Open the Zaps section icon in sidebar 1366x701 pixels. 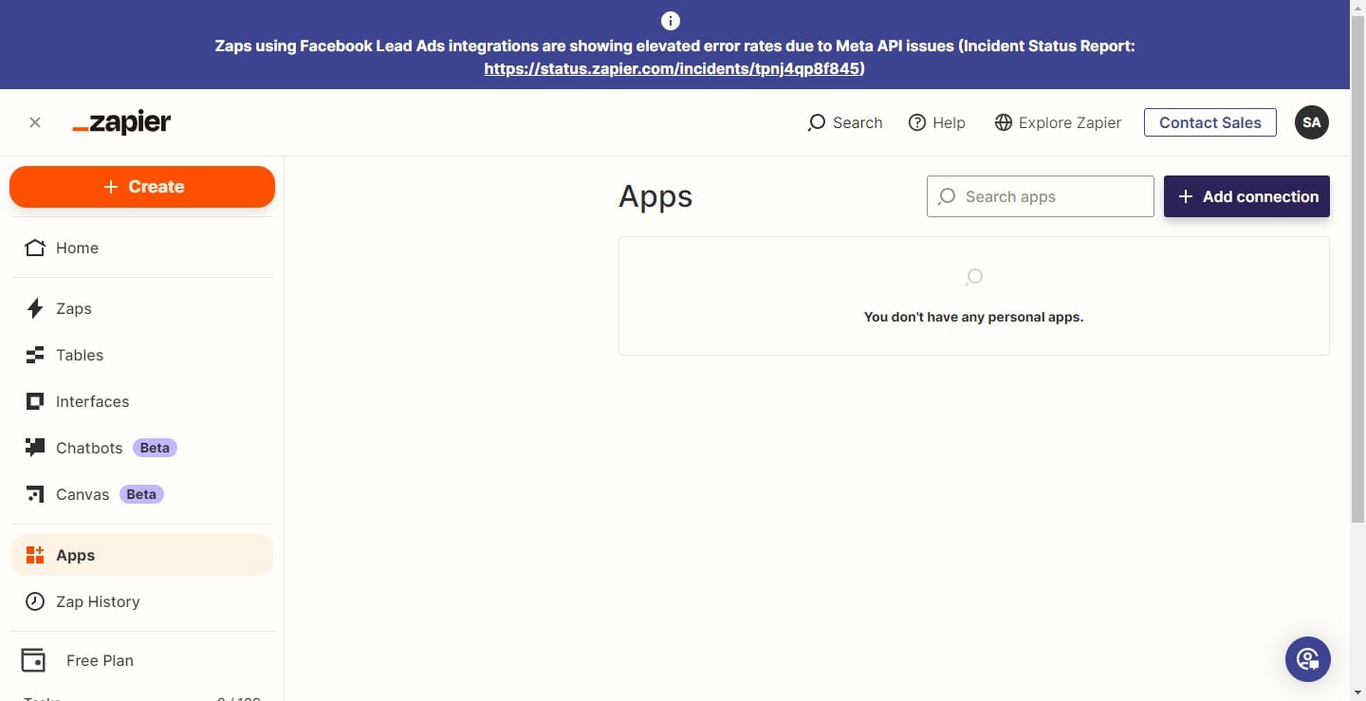(34, 308)
